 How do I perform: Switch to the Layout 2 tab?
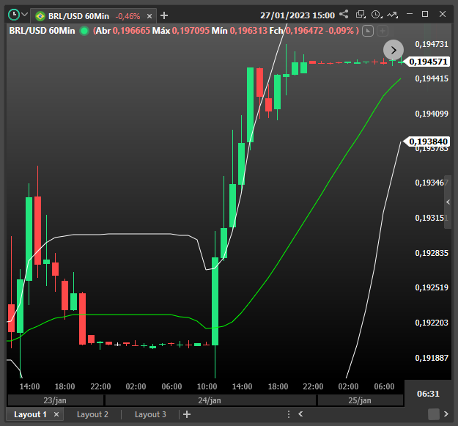tap(92, 414)
